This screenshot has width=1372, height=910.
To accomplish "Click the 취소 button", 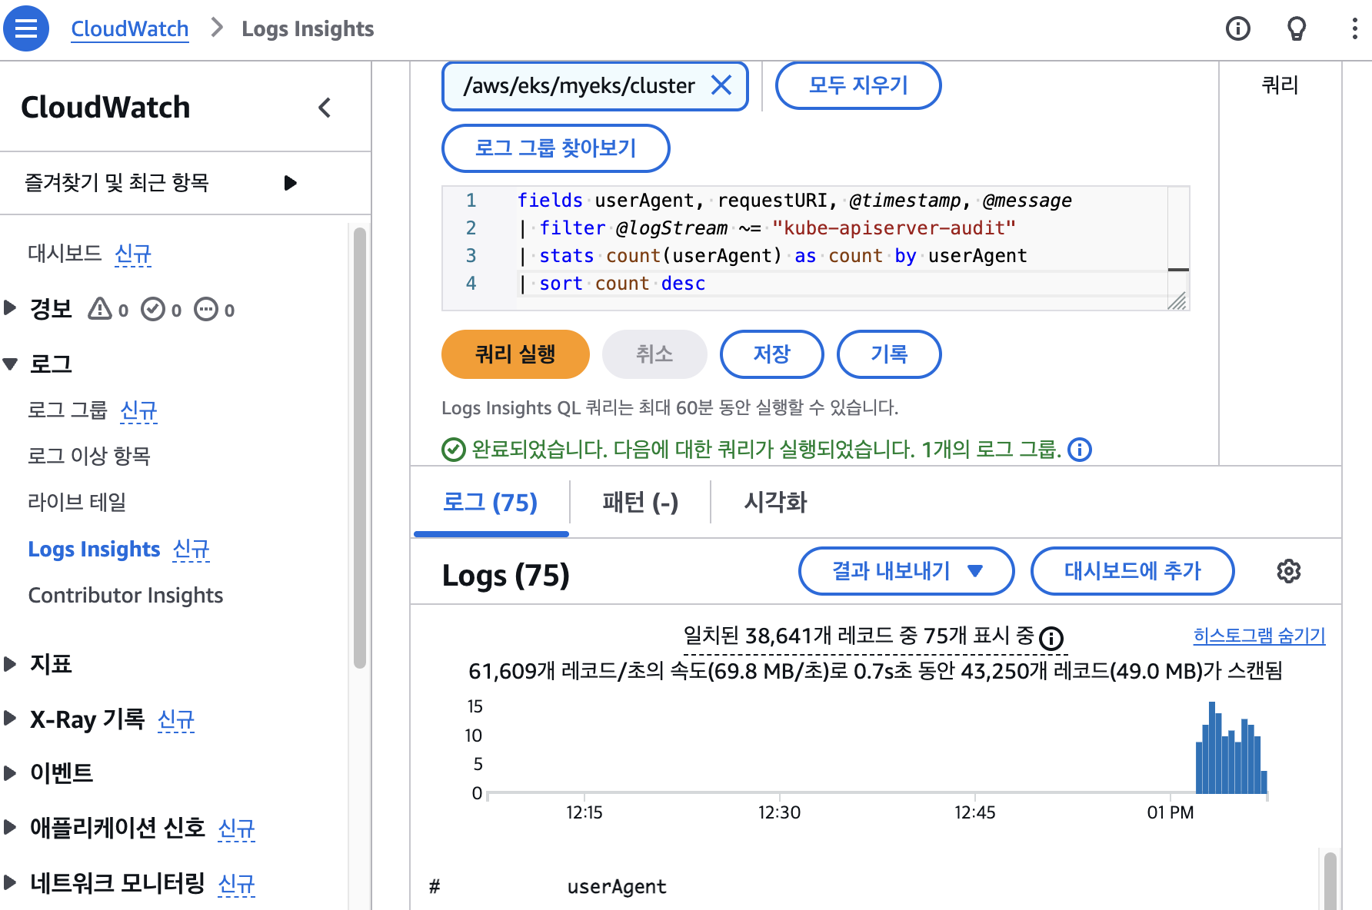I will [654, 354].
